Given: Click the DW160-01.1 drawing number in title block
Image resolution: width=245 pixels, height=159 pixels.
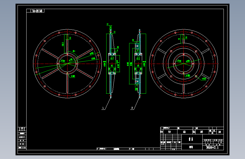Looking at the screenshot, I should point(212,147).
